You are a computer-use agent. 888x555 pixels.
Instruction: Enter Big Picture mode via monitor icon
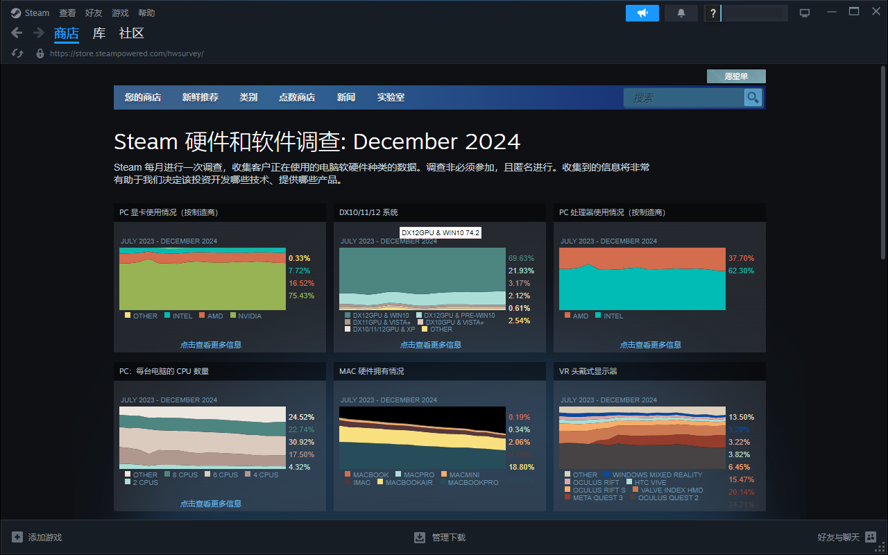(x=805, y=12)
